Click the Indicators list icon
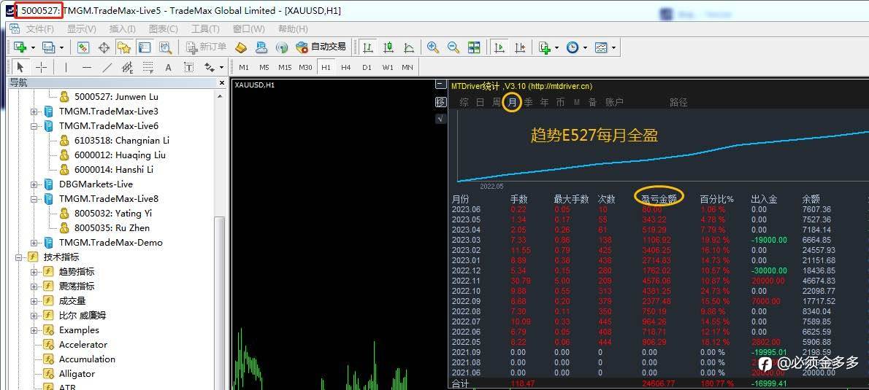869x390 pixels. click(545, 47)
